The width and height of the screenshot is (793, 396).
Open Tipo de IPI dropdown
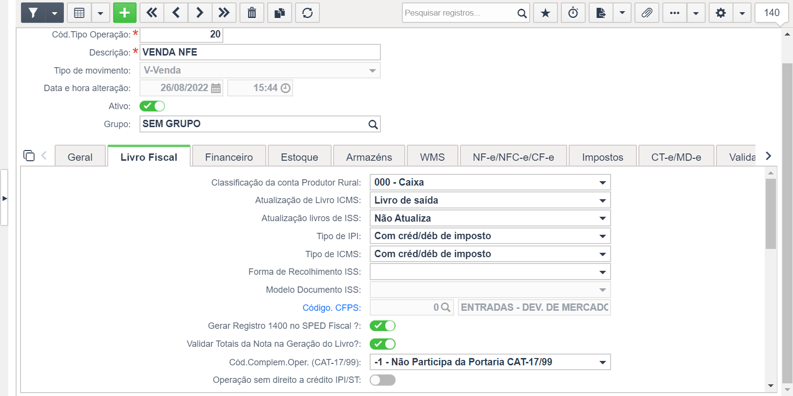[x=490, y=236]
